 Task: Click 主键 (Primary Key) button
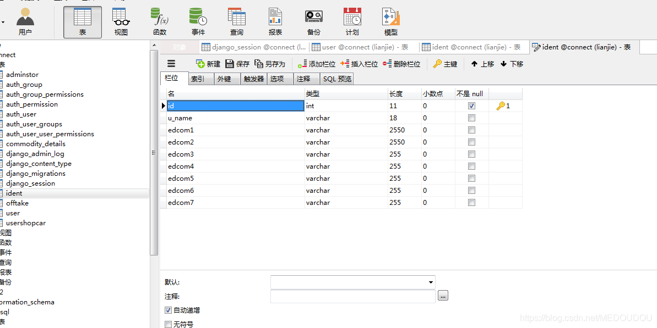(x=445, y=64)
